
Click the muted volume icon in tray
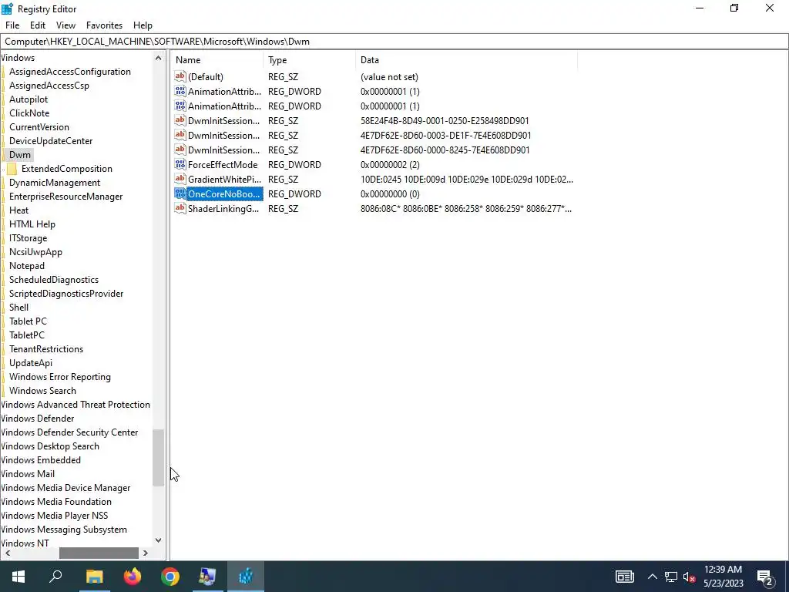[690, 577]
